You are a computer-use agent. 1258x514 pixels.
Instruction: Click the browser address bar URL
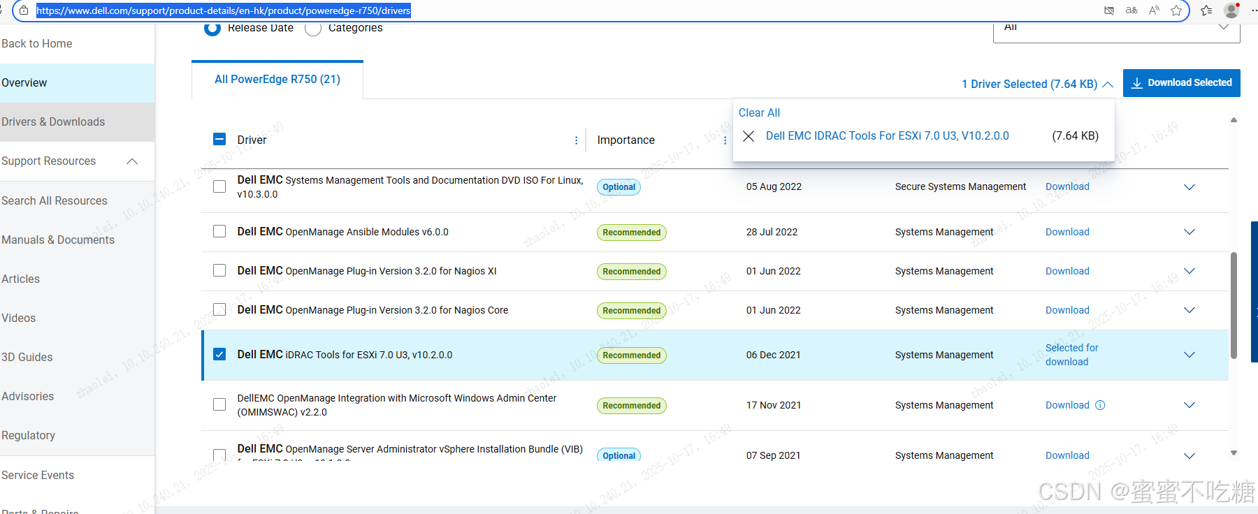[x=224, y=10]
